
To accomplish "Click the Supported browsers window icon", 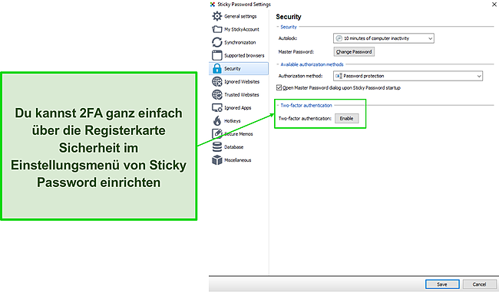I will [217, 55].
